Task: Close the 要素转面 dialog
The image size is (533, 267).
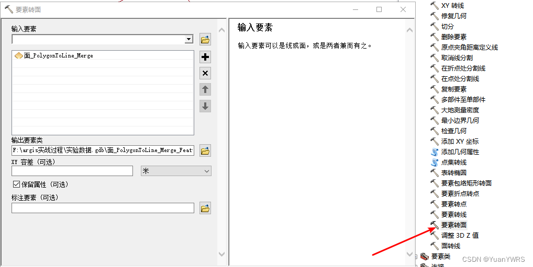Action: pyautogui.click(x=403, y=9)
